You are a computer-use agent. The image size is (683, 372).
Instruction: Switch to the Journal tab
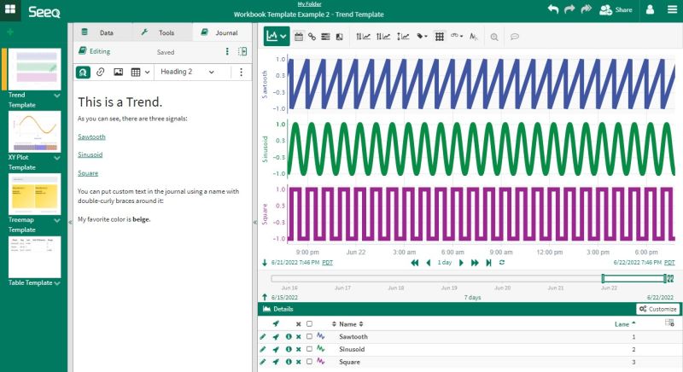pyautogui.click(x=222, y=32)
